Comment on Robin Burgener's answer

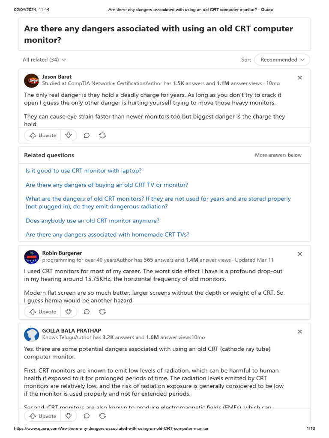(x=87, y=312)
